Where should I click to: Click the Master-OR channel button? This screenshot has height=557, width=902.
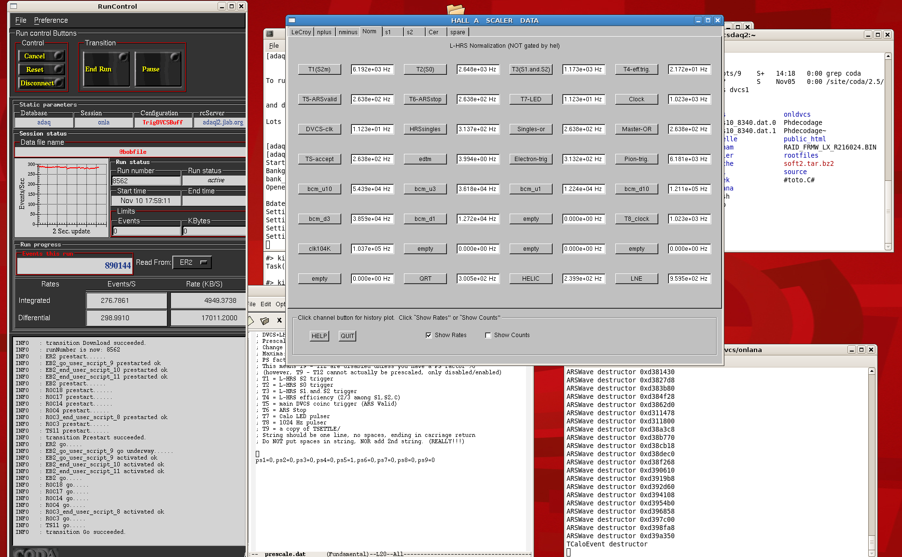pyautogui.click(x=637, y=129)
